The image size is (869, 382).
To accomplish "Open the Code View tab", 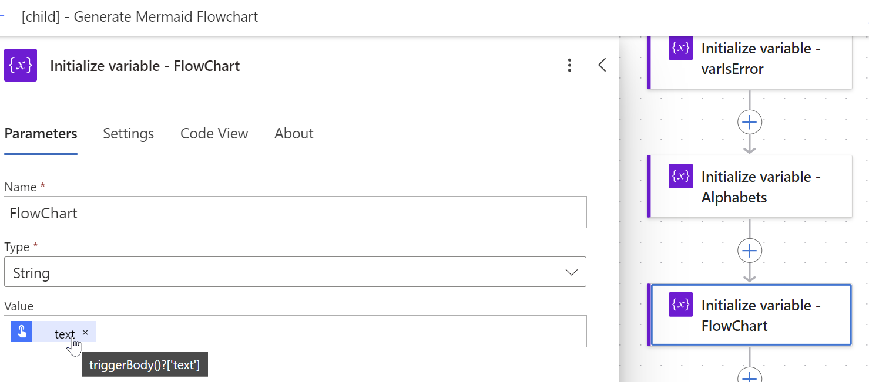I will [x=214, y=134].
